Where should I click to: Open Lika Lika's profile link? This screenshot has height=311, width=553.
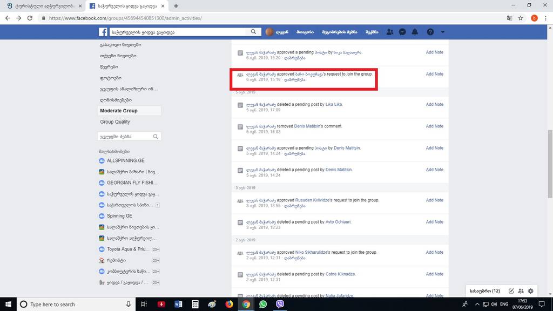334,104
